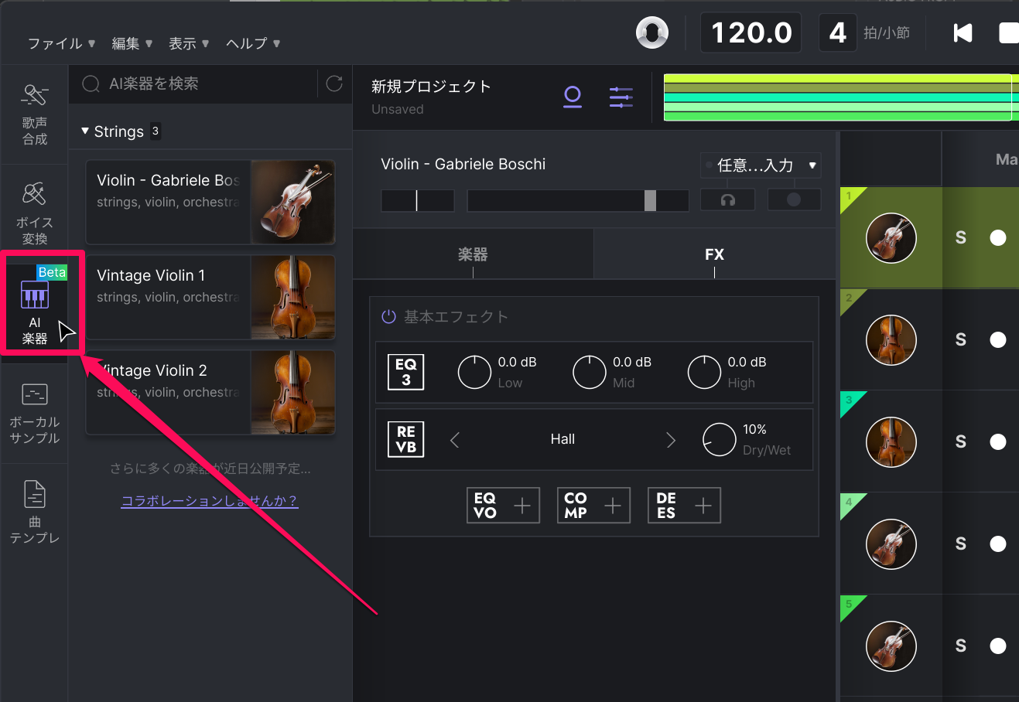1019x702 pixels.
Task: Click the track volume slider handle
Action: click(x=650, y=200)
